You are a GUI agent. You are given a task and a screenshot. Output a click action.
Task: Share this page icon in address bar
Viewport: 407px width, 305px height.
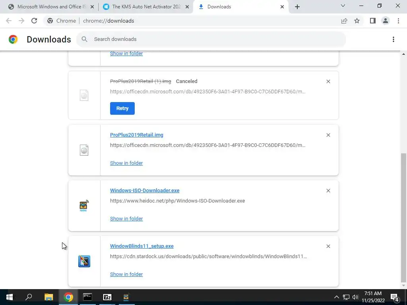tap(344, 21)
